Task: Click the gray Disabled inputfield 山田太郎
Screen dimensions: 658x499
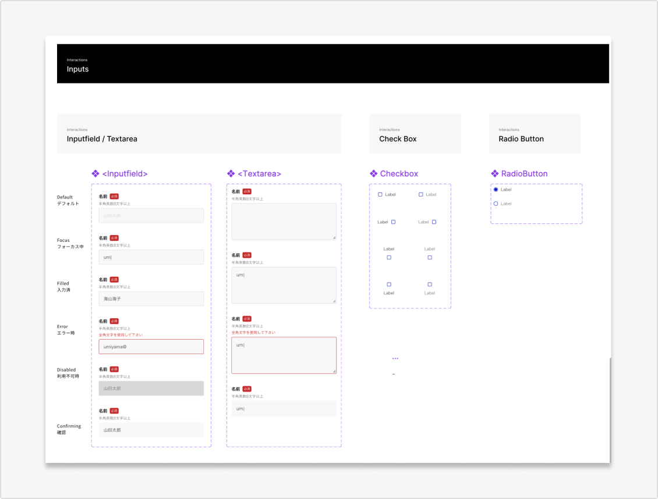Action: (151, 388)
